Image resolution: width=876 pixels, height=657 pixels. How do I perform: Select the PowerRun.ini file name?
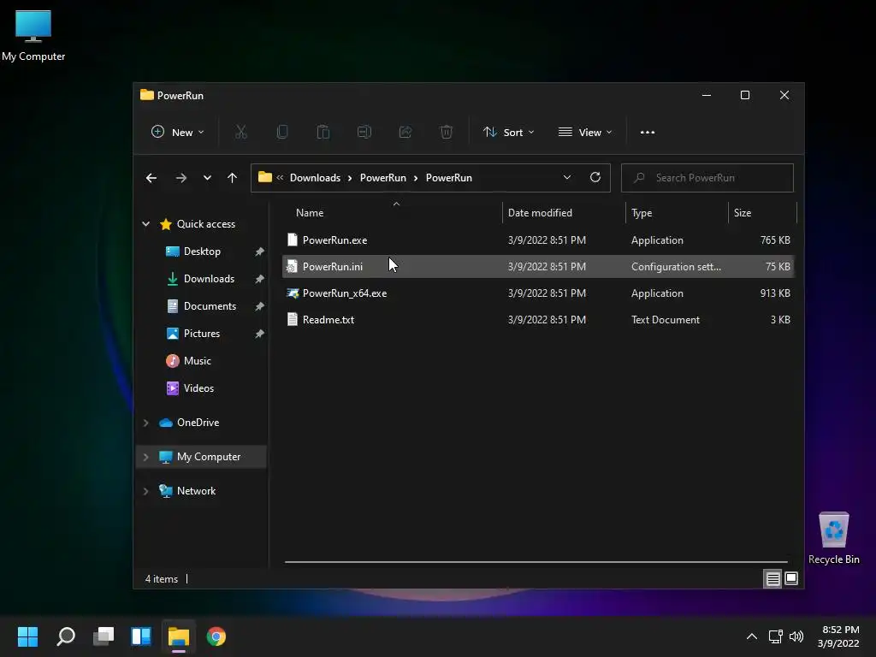pyautogui.click(x=333, y=267)
